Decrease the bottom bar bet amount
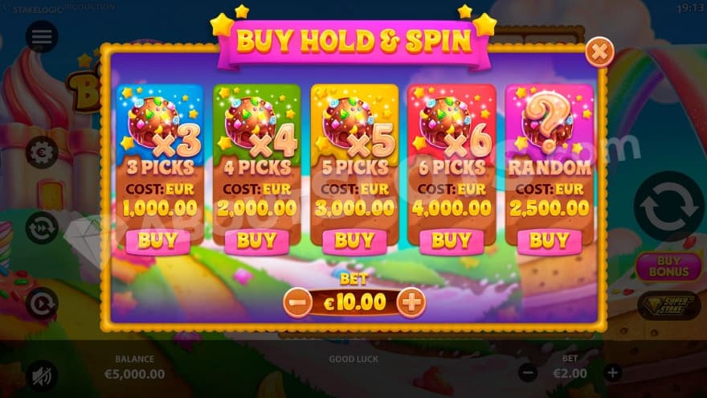This screenshot has height=398, width=707. coord(528,373)
